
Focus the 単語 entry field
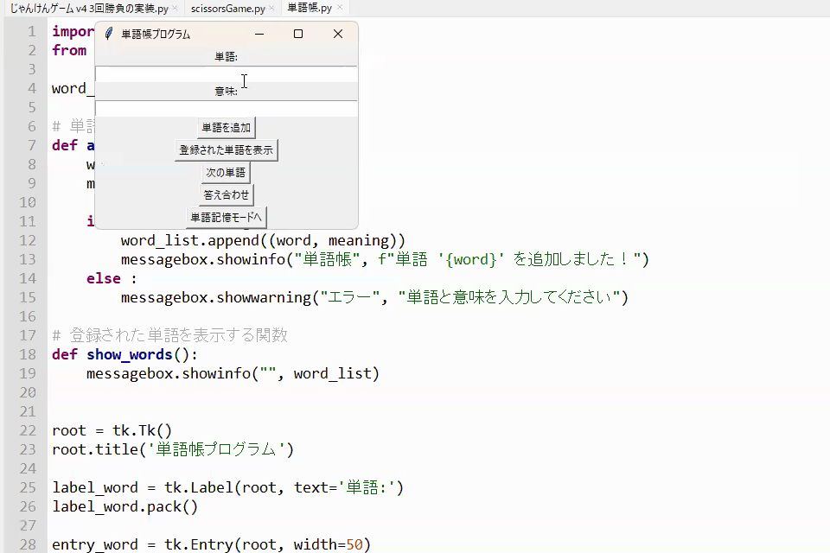(226, 74)
